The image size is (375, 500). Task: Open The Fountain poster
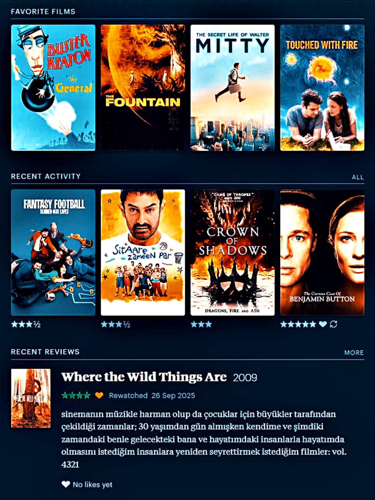coord(143,88)
